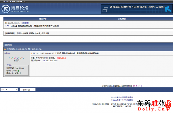
Task: Open the CCF style dropdown
Action: pyautogui.click(x=9, y=89)
